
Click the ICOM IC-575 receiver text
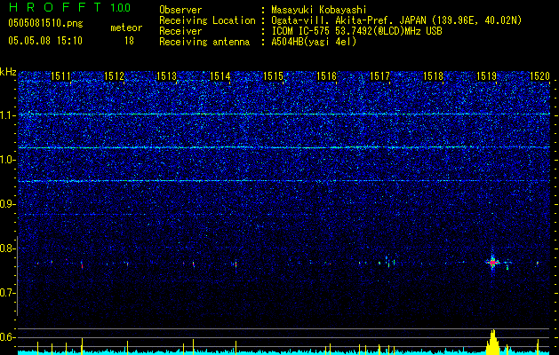tap(356, 31)
